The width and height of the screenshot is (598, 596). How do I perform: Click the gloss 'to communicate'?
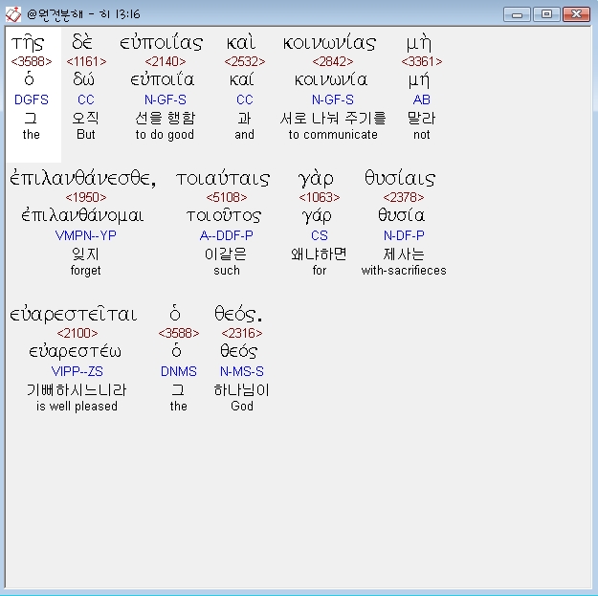click(333, 134)
